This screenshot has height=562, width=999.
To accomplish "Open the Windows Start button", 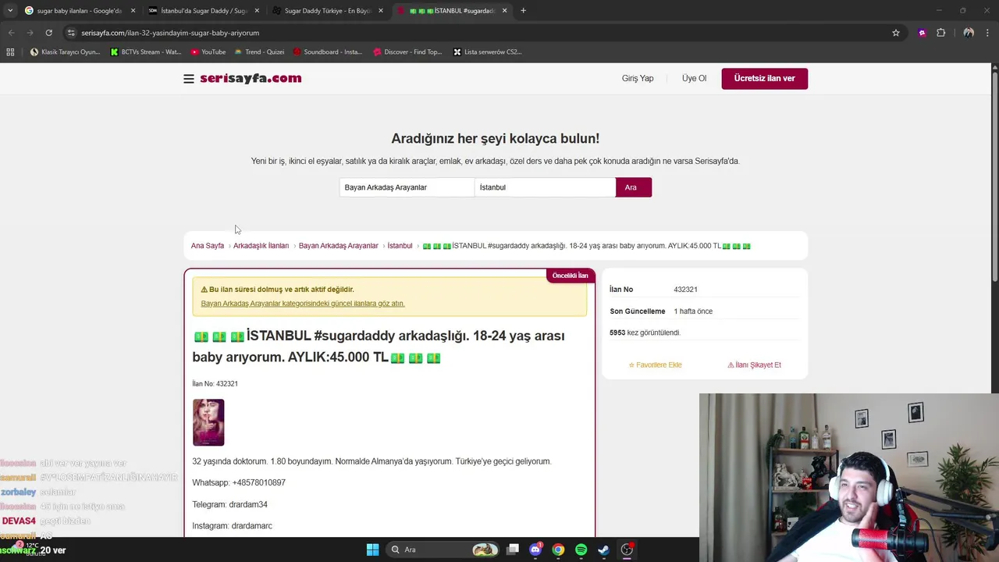I will pos(372,550).
